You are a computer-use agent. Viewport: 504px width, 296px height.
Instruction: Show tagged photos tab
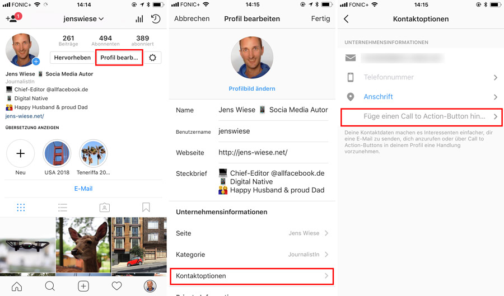point(105,208)
